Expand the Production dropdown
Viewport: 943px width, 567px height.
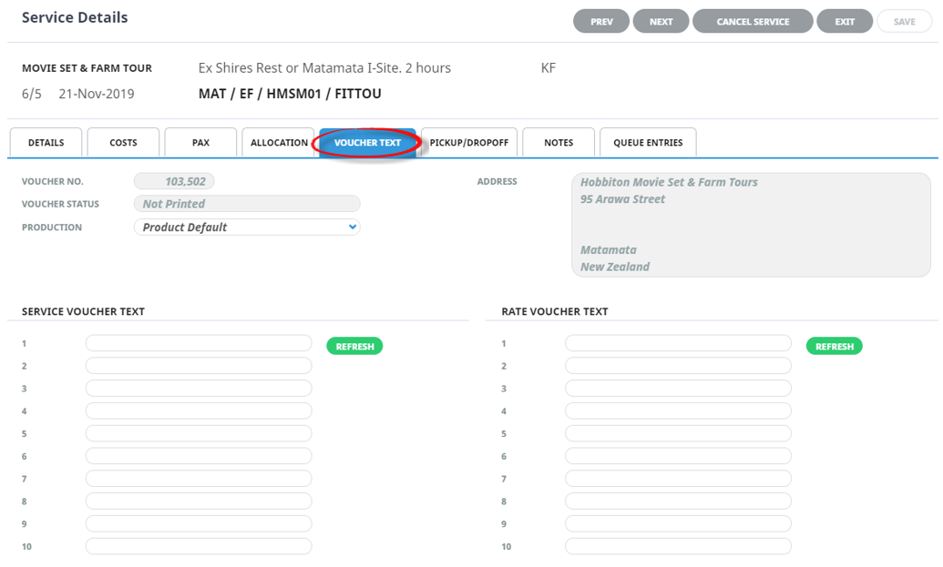tap(247, 228)
